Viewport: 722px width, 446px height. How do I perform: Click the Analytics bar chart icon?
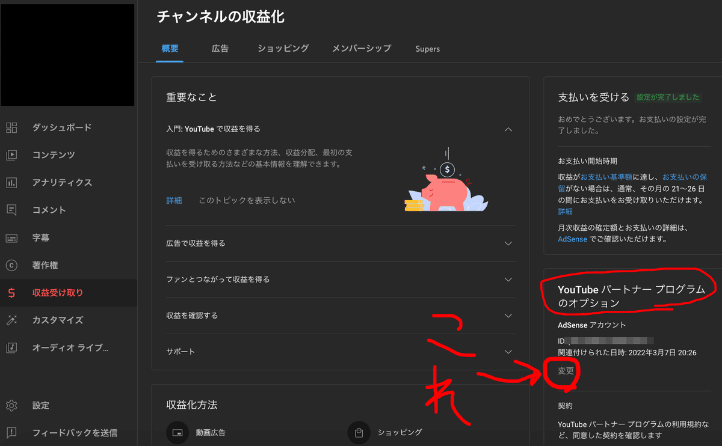11,183
